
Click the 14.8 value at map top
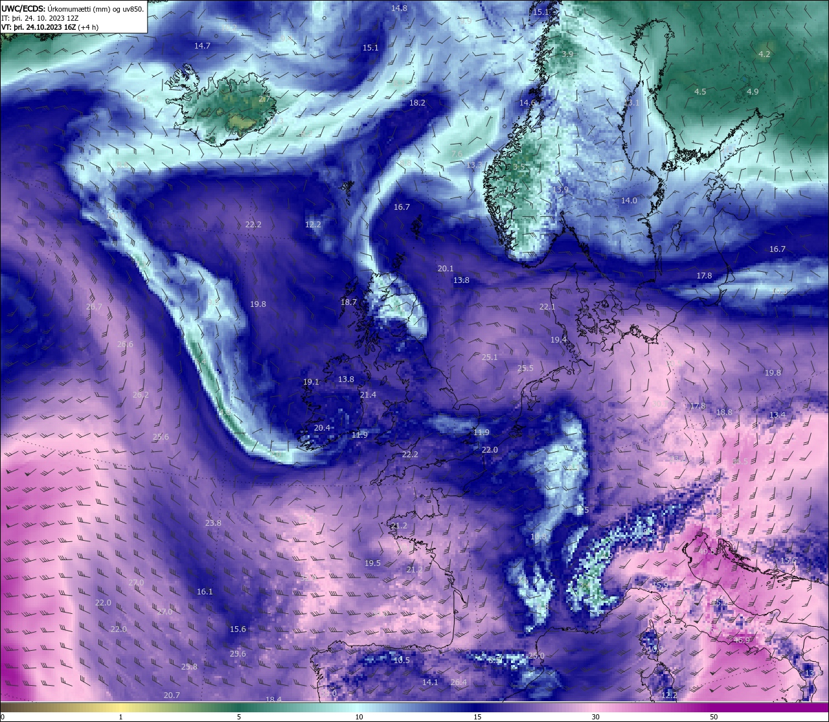[x=400, y=8]
